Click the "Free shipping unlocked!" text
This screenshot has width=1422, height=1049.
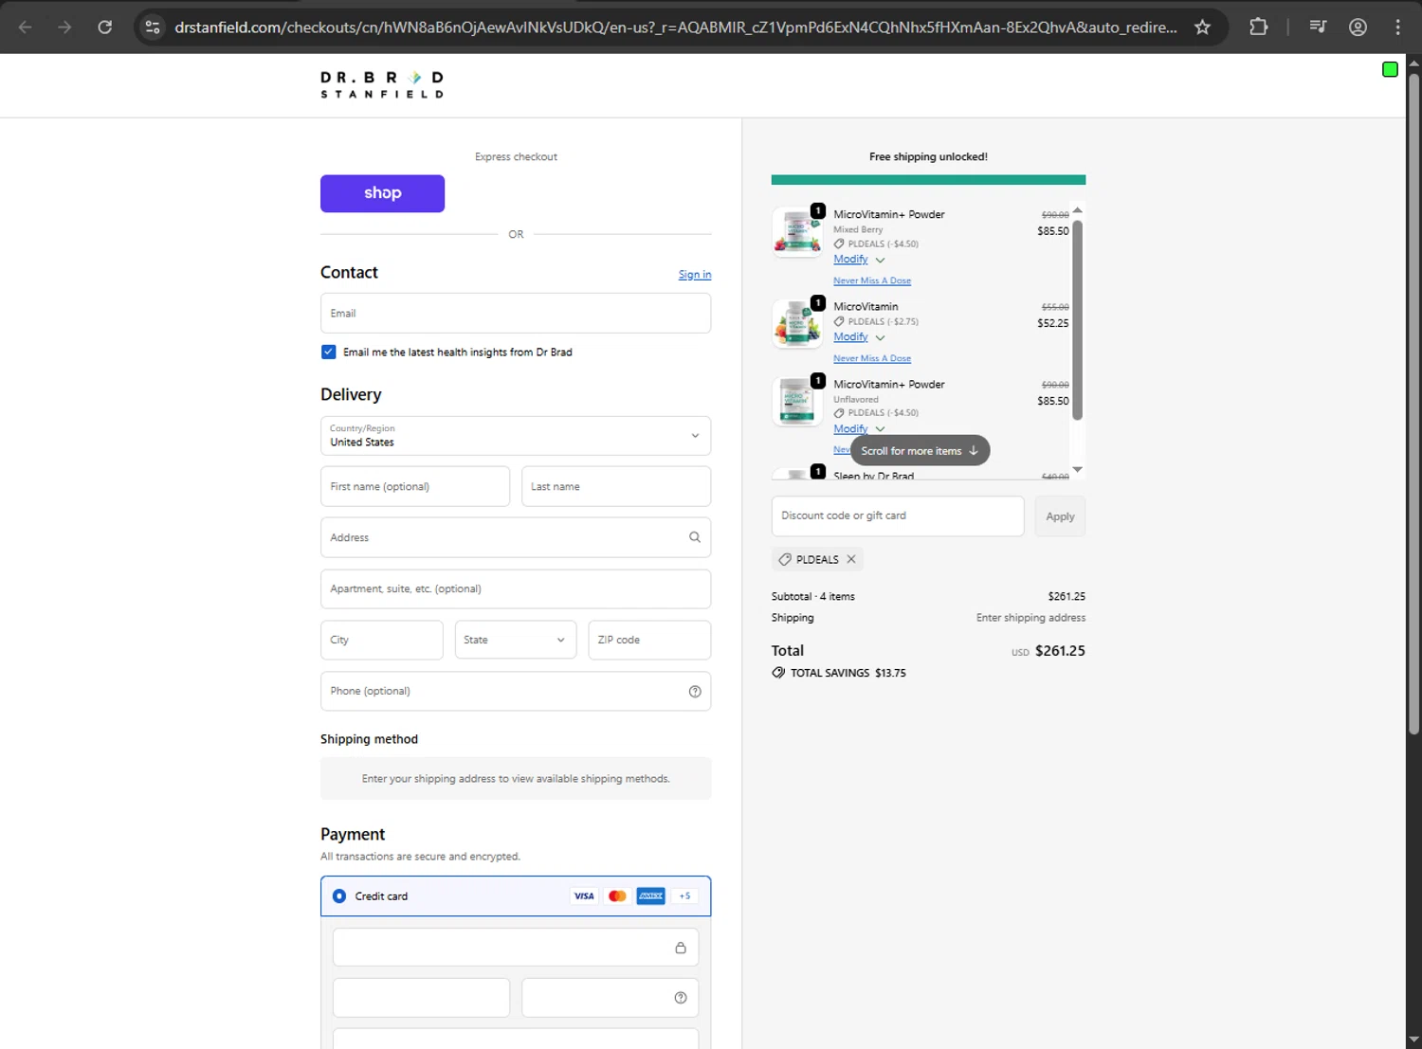tap(928, 157)
